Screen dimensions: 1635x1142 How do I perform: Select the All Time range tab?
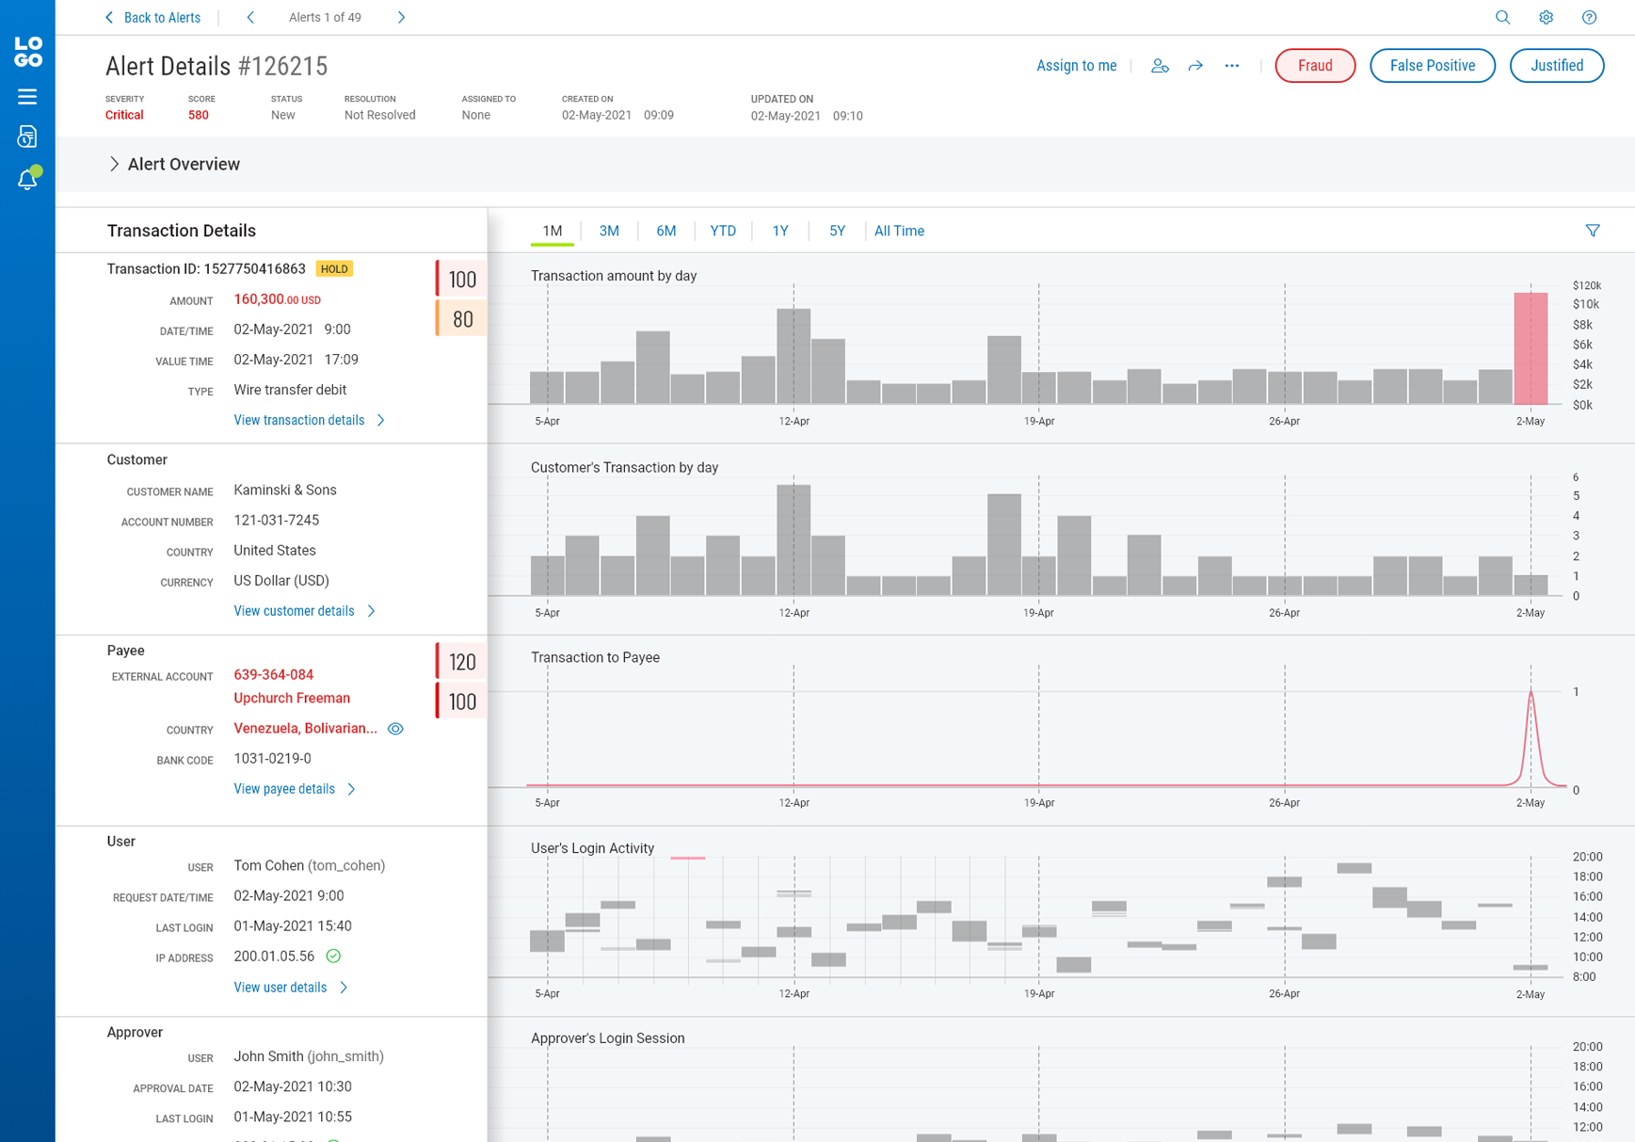tap(899, 231)
